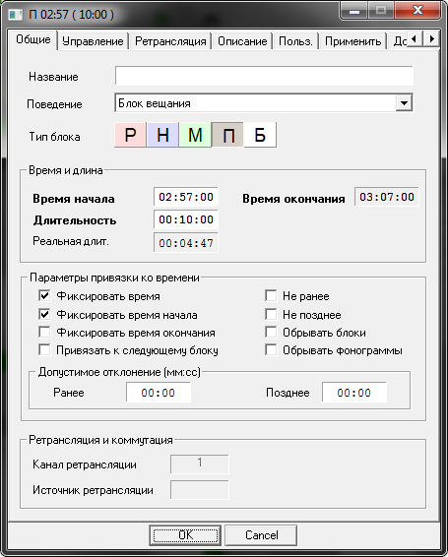Click the Источник ретрансляции field
The width and height of the screenshot is (448, 557).
(200, 490)
